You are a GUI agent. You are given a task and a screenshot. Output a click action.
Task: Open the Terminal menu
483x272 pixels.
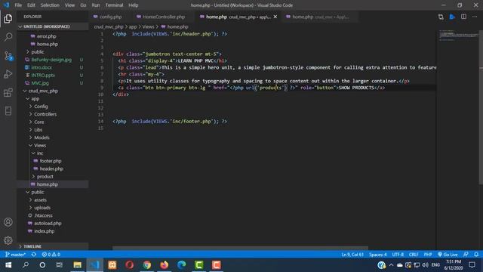click(x=114, y=5)
